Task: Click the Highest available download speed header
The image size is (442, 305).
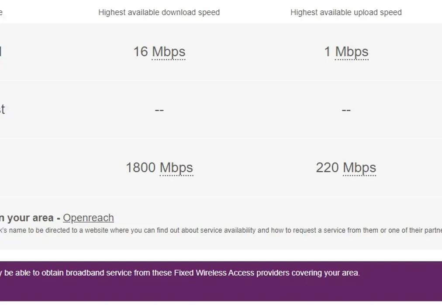Action: coord(159,12)
